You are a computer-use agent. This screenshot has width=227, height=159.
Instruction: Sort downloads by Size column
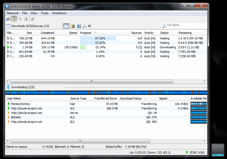pyautogui.click(x=25, y=33)
